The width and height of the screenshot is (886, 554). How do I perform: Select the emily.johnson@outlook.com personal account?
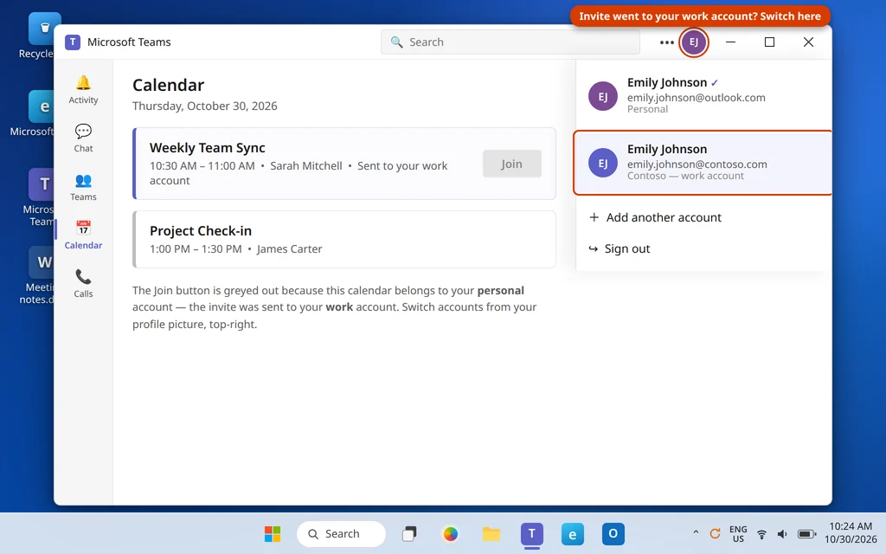tap(703, 95)
